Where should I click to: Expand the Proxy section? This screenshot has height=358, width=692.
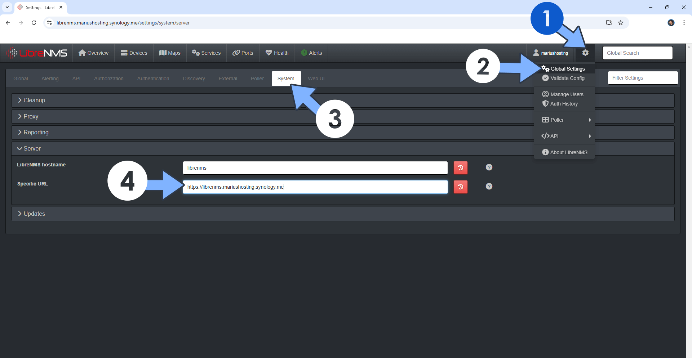(x=343, y=116)
